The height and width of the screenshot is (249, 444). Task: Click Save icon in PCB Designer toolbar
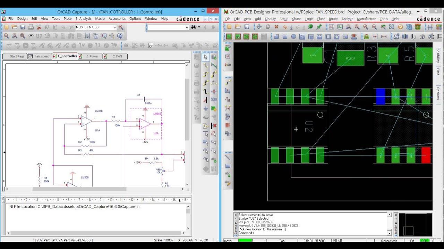(x=247, y=27)
